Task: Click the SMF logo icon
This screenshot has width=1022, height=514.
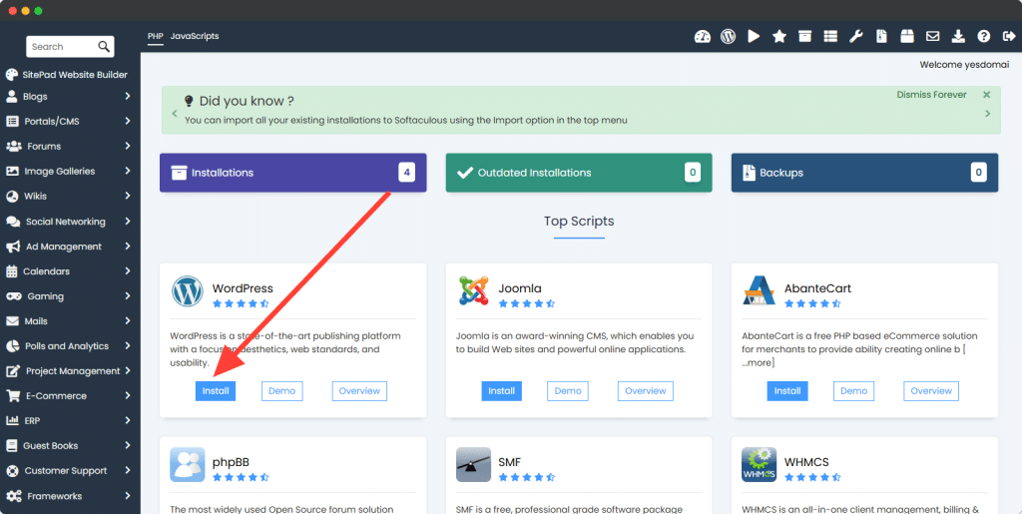Action: [x=473, y=464]
